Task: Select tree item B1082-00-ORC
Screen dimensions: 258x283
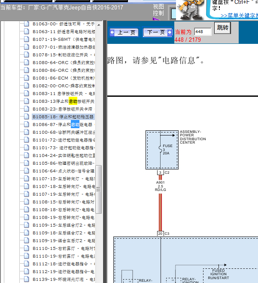Action: click(x=64, y=86)
